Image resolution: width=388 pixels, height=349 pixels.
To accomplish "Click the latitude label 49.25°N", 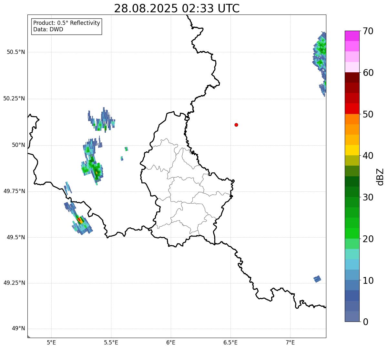I will tap(14, 283).
